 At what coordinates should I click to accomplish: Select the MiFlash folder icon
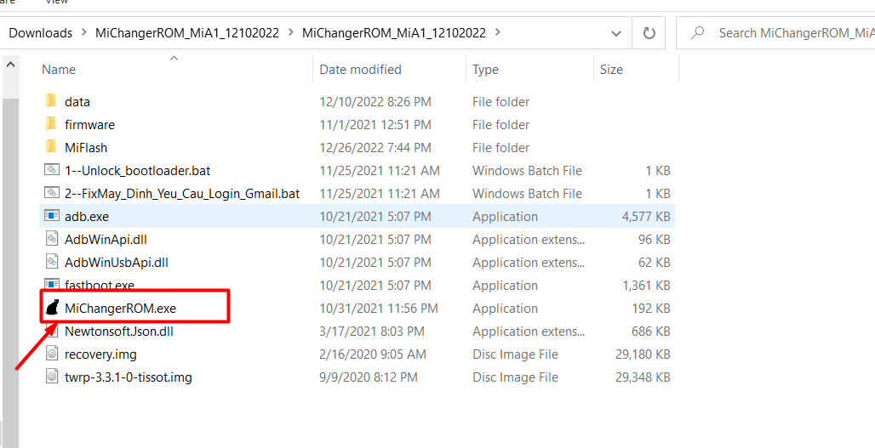(x=52, y=147)
